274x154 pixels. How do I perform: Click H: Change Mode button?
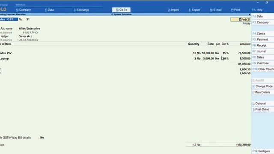click(262, 86)
